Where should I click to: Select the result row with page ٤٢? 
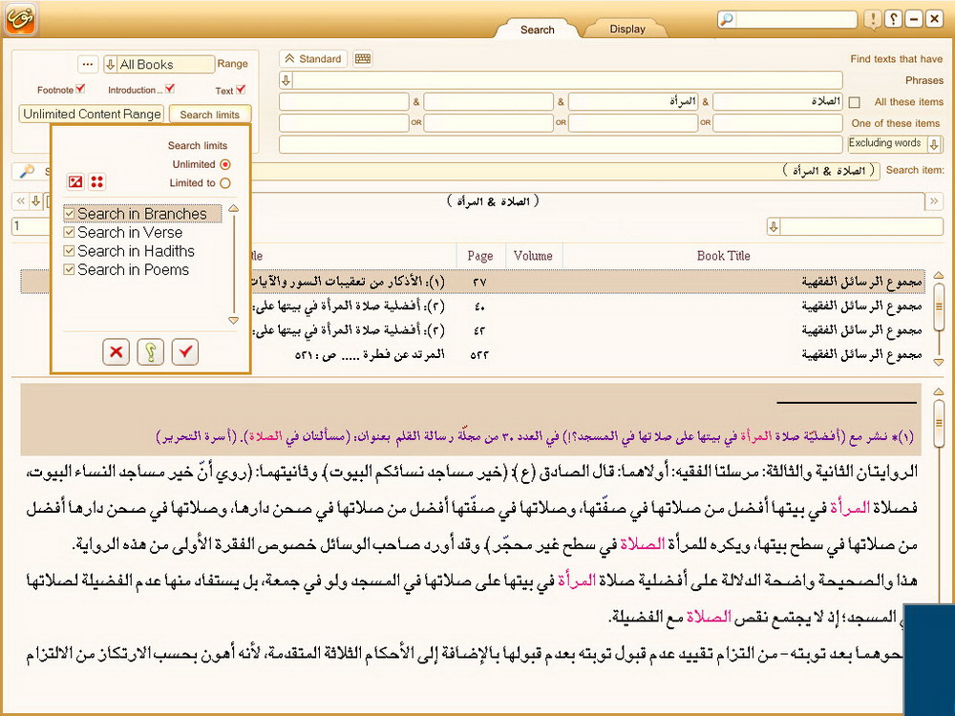tap(472, 330)
